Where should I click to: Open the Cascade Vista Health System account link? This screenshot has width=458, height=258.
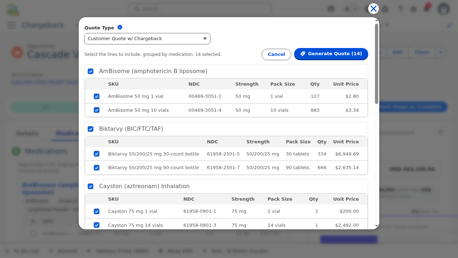[x=45, y=82]
